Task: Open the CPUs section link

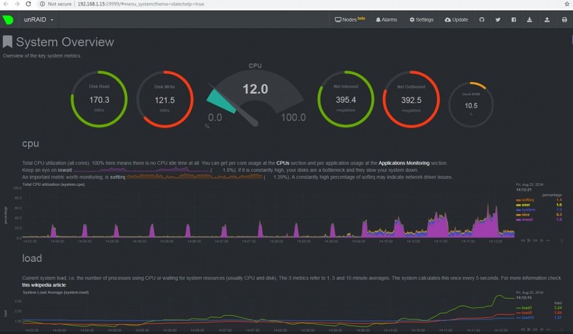Action: coord(282,163)
